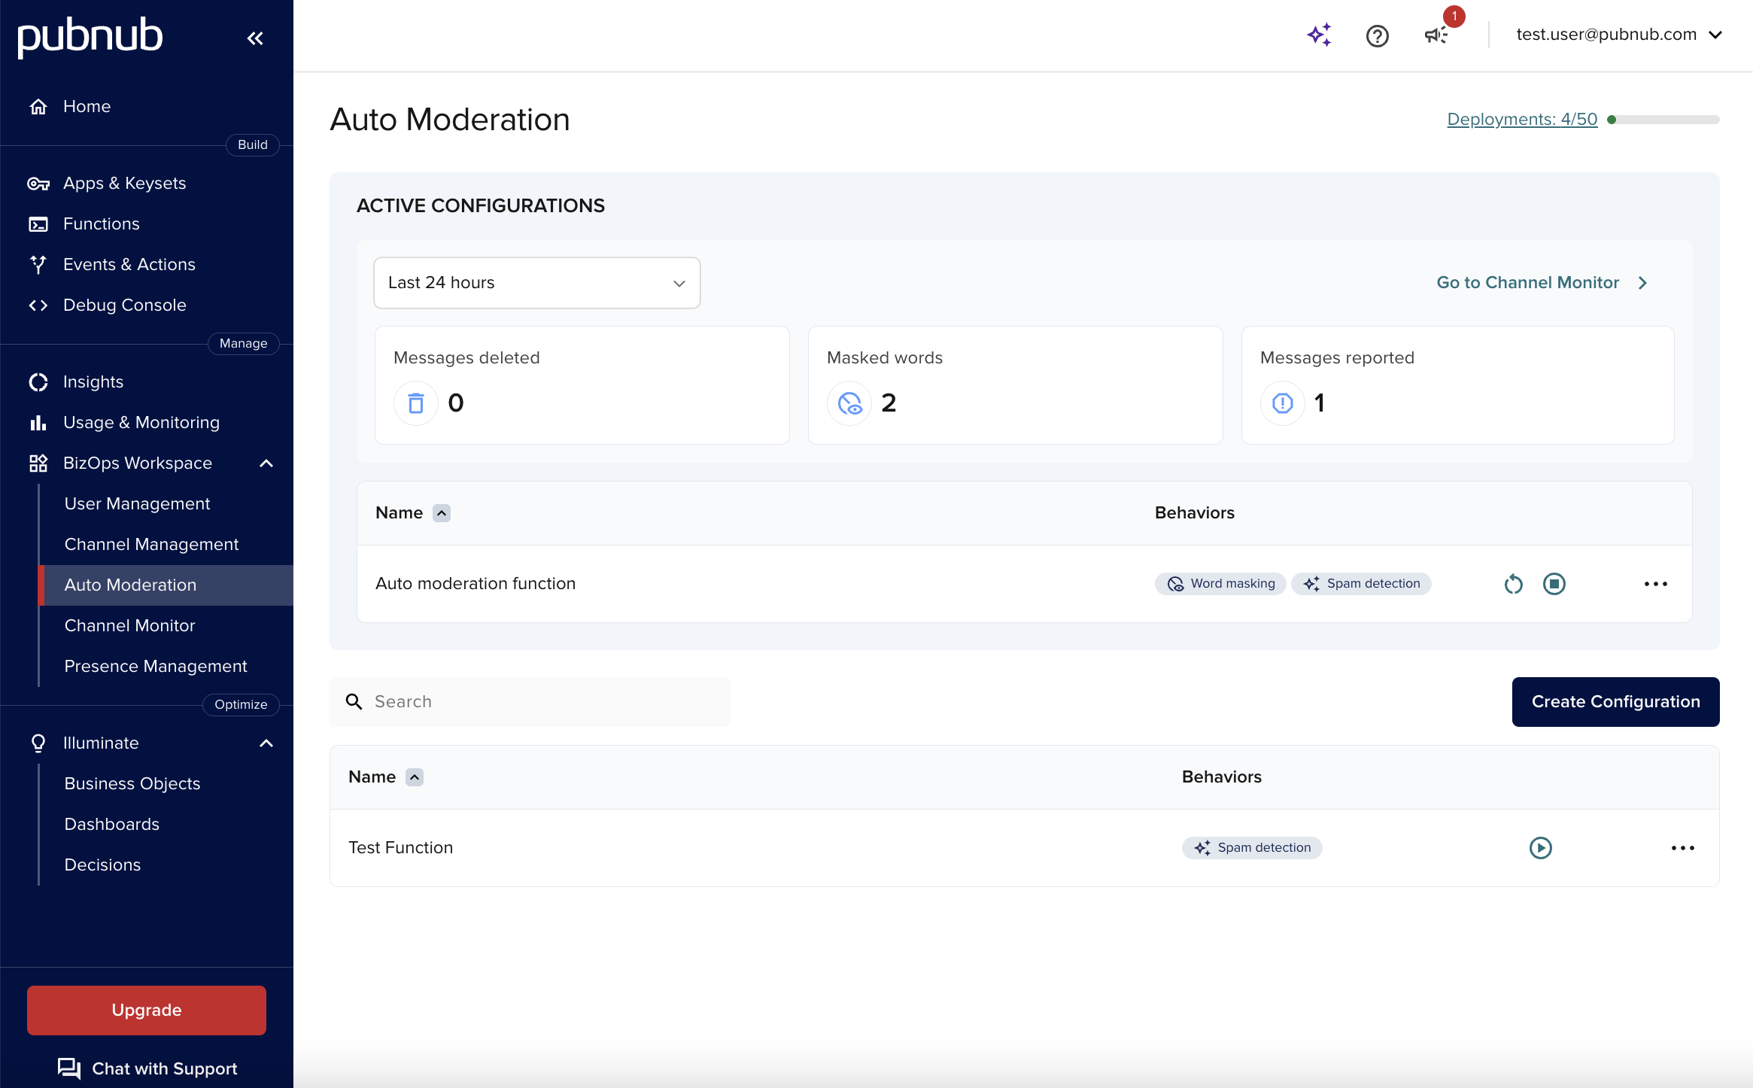Click the Messages reported alert icon
Viewport: 1753px width, 1088px height.
(1283, 403)
